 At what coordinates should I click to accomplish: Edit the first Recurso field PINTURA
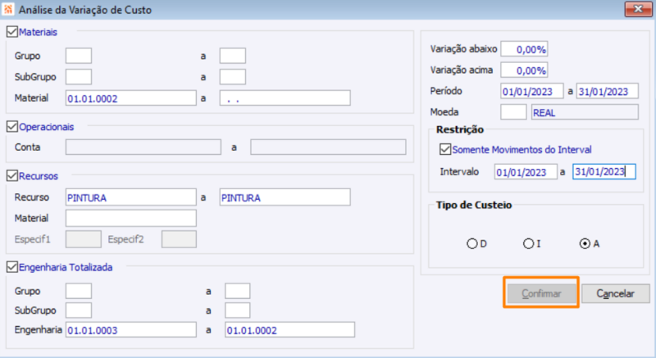coord(131,197)
